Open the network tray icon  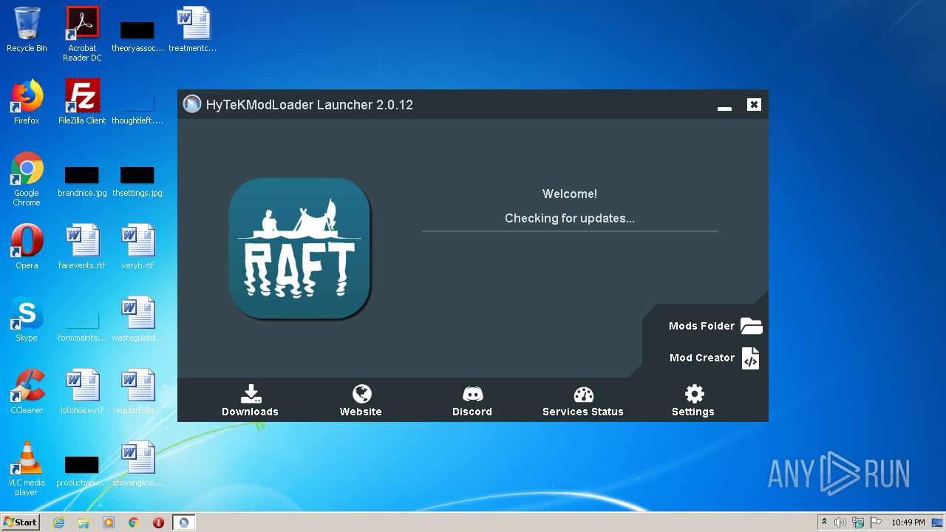858,522
